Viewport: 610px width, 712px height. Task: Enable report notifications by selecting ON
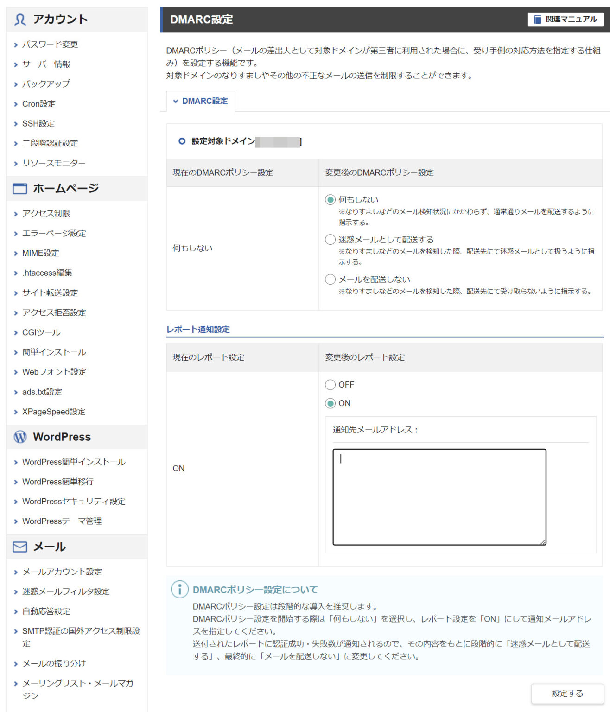330,403
